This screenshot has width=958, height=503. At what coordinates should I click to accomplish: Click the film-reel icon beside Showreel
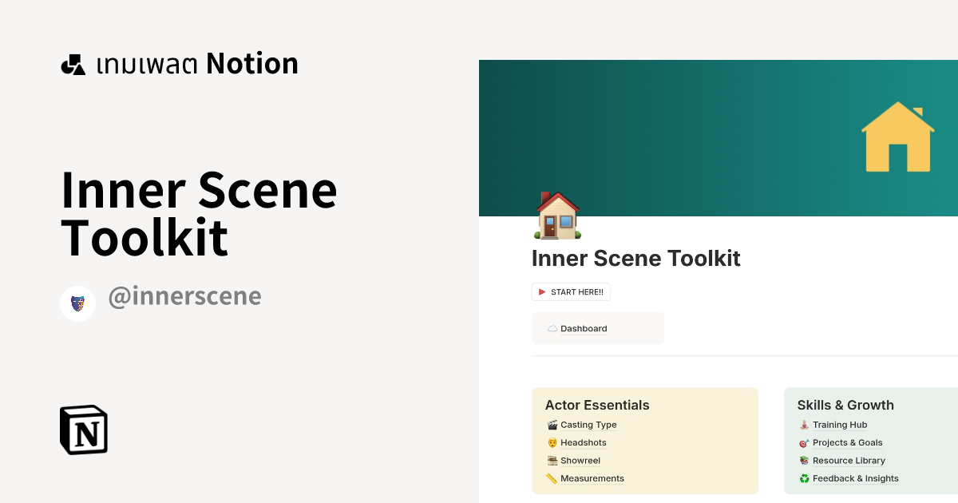pos(552,461)
